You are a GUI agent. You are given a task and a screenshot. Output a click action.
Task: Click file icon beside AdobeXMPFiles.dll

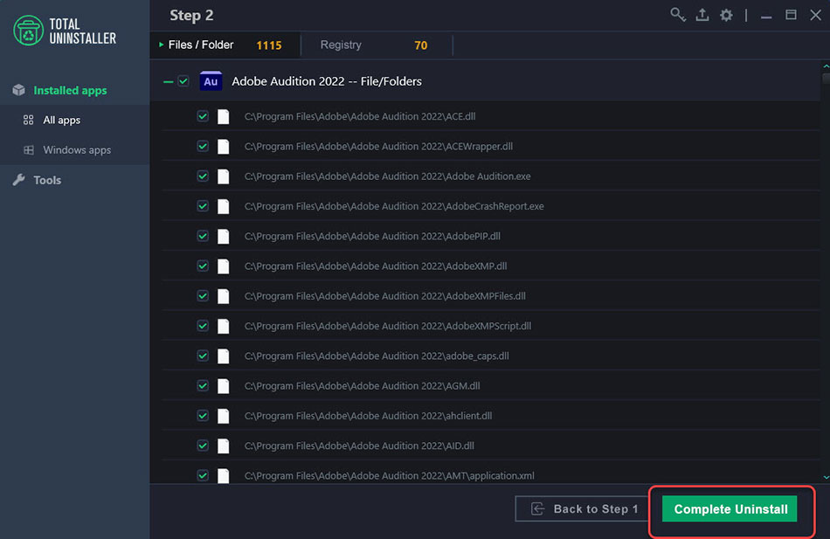[x=224, y=296]
